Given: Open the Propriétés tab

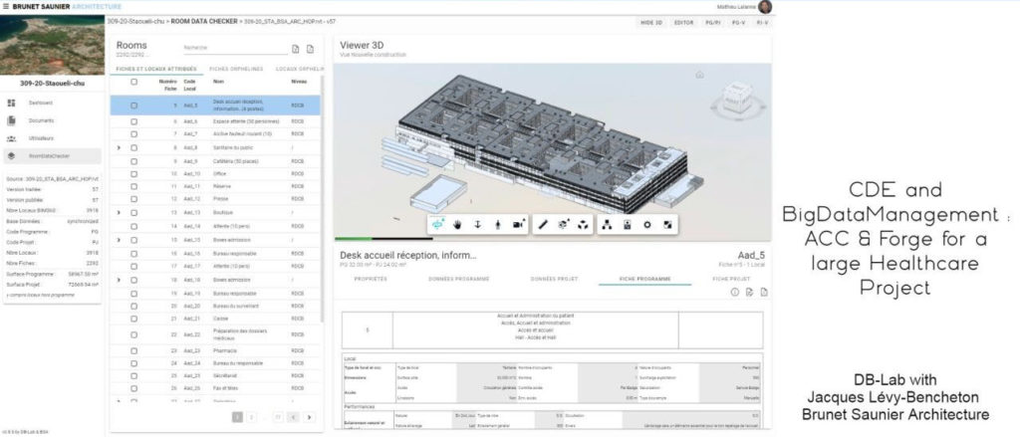Looking at the screenshot, I should (x=371, y=279).
